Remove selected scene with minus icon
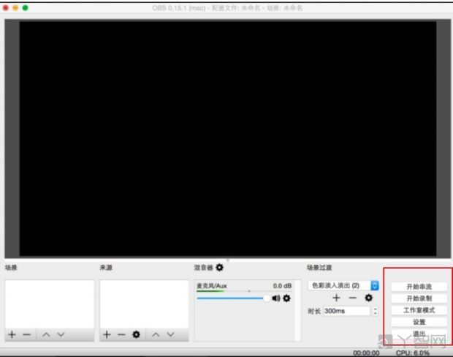The image size is (453, 357). coord(26,335)
